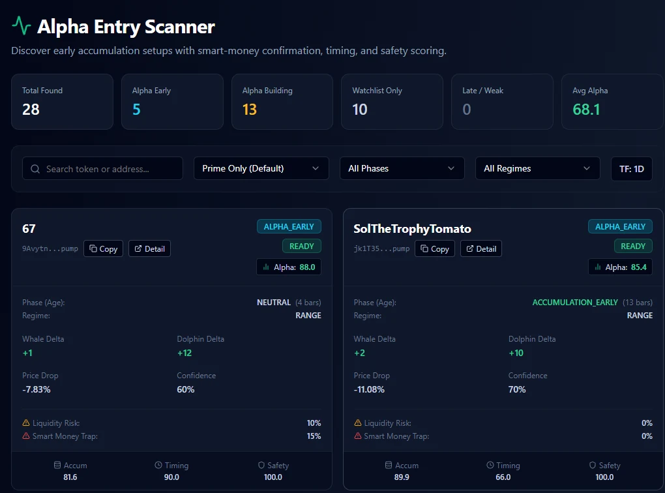Click the Accum score 89.9
This screenshot has width=665, height=493.
pos(402,477)
